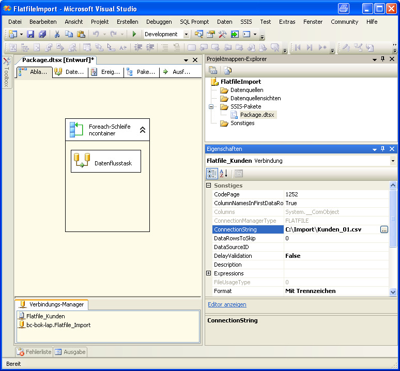Image resolution: width=400 pixels, height=371 pixels.
Task: Open the Development configuration dropdown
Action: (x=186, y=34)
